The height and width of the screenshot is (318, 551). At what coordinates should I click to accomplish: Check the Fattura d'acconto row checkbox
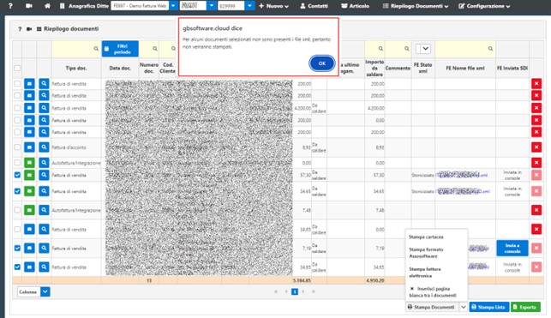(17, 147)
